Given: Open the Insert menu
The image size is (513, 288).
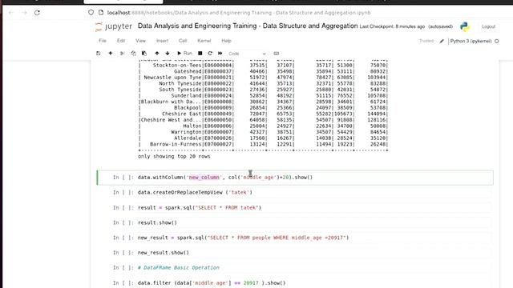Looking at the screenshot, I should [x=162, y=41].
